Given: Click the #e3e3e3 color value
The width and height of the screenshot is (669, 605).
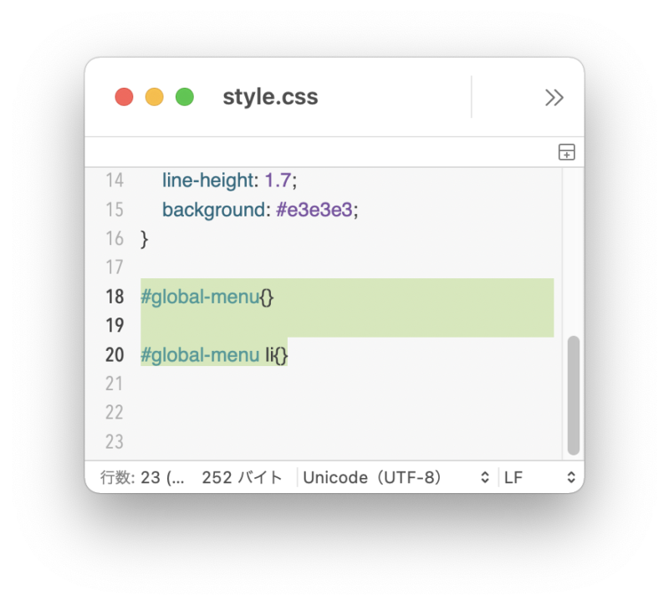Looking at the screenshot, I should pos(314,210).
